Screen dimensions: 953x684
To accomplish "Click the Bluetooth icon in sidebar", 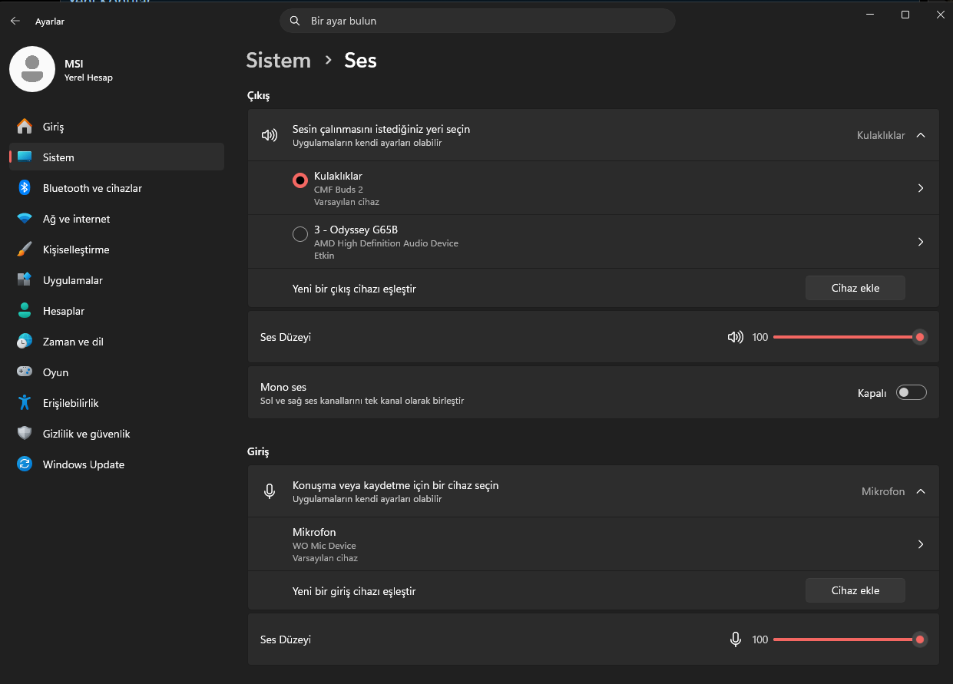I will 25,188.
